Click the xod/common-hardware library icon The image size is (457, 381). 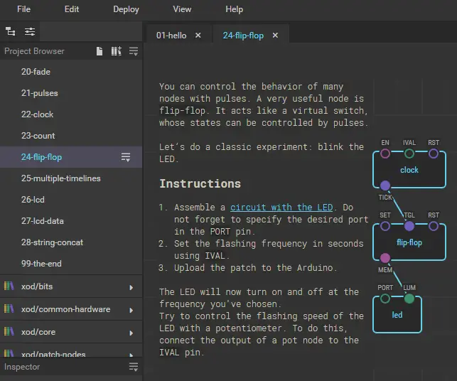[9, 308]
